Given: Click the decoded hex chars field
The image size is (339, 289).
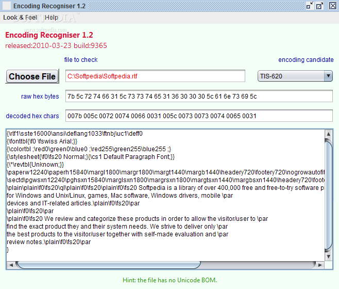Looking at the screenshot, I should [199, 116].
